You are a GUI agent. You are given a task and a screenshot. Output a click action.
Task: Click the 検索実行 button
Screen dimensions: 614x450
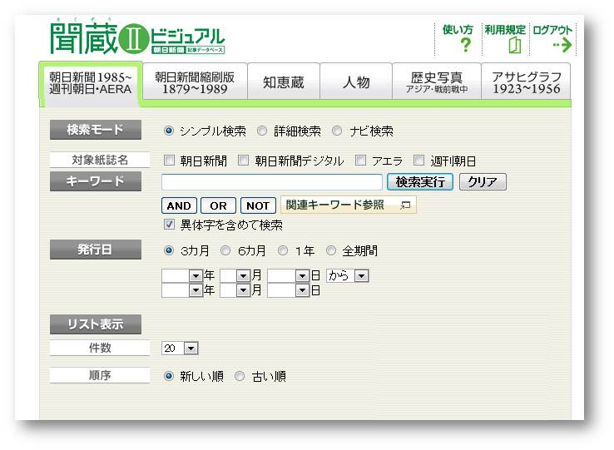(x=420, y=181)
